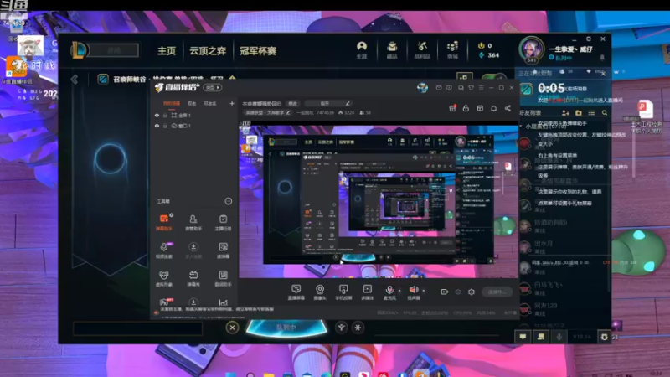Open the League missions icon beside chat bubble
This screenshot has height=377, width=670.
[540, 337]
